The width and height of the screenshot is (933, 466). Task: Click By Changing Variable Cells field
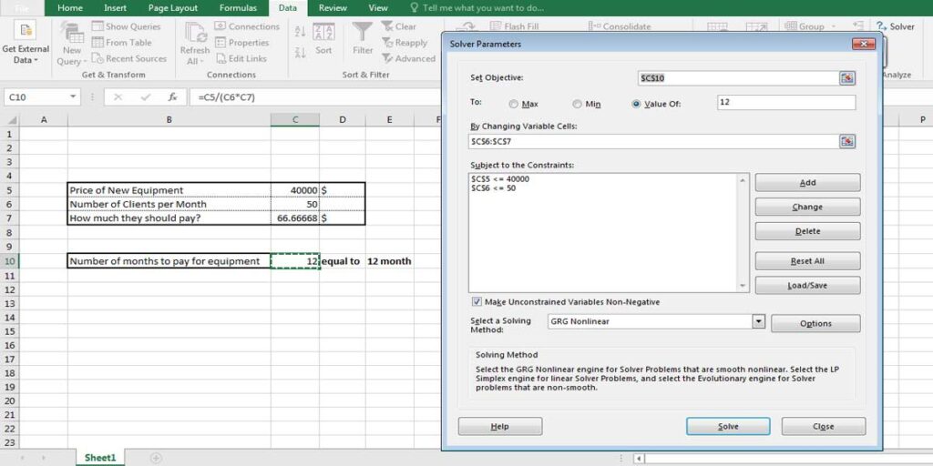653,141
